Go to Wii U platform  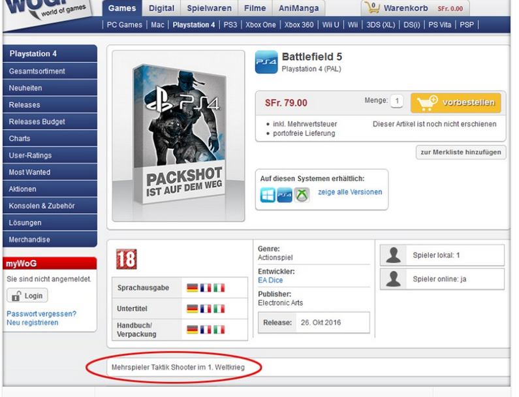coord(331,25)
